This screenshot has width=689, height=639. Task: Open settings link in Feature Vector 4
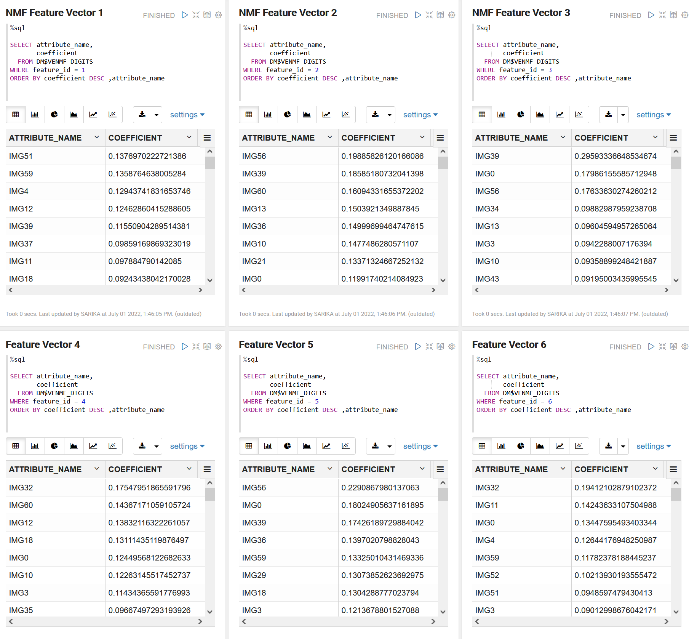187,446
